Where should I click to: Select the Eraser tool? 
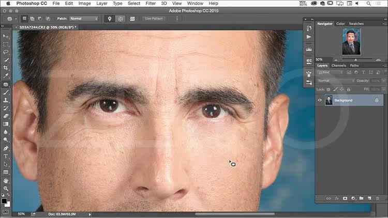(6, 116)
